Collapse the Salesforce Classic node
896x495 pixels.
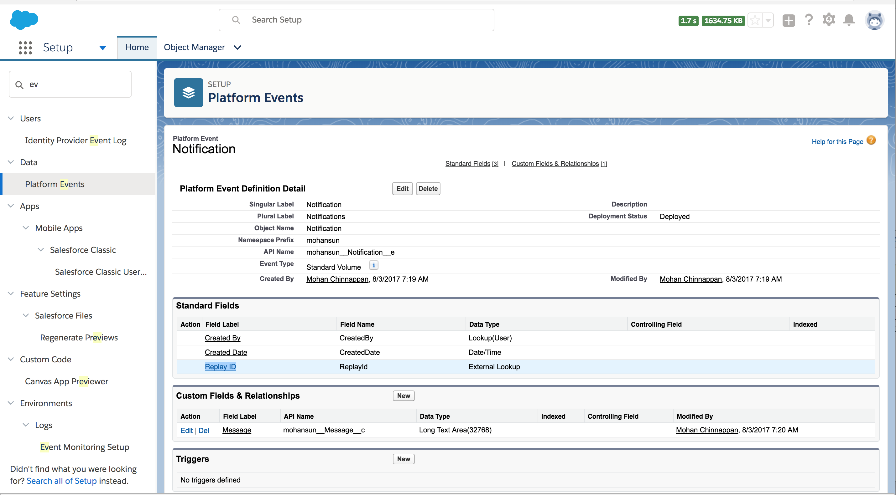pyautogui.click(x=41, y=250)
